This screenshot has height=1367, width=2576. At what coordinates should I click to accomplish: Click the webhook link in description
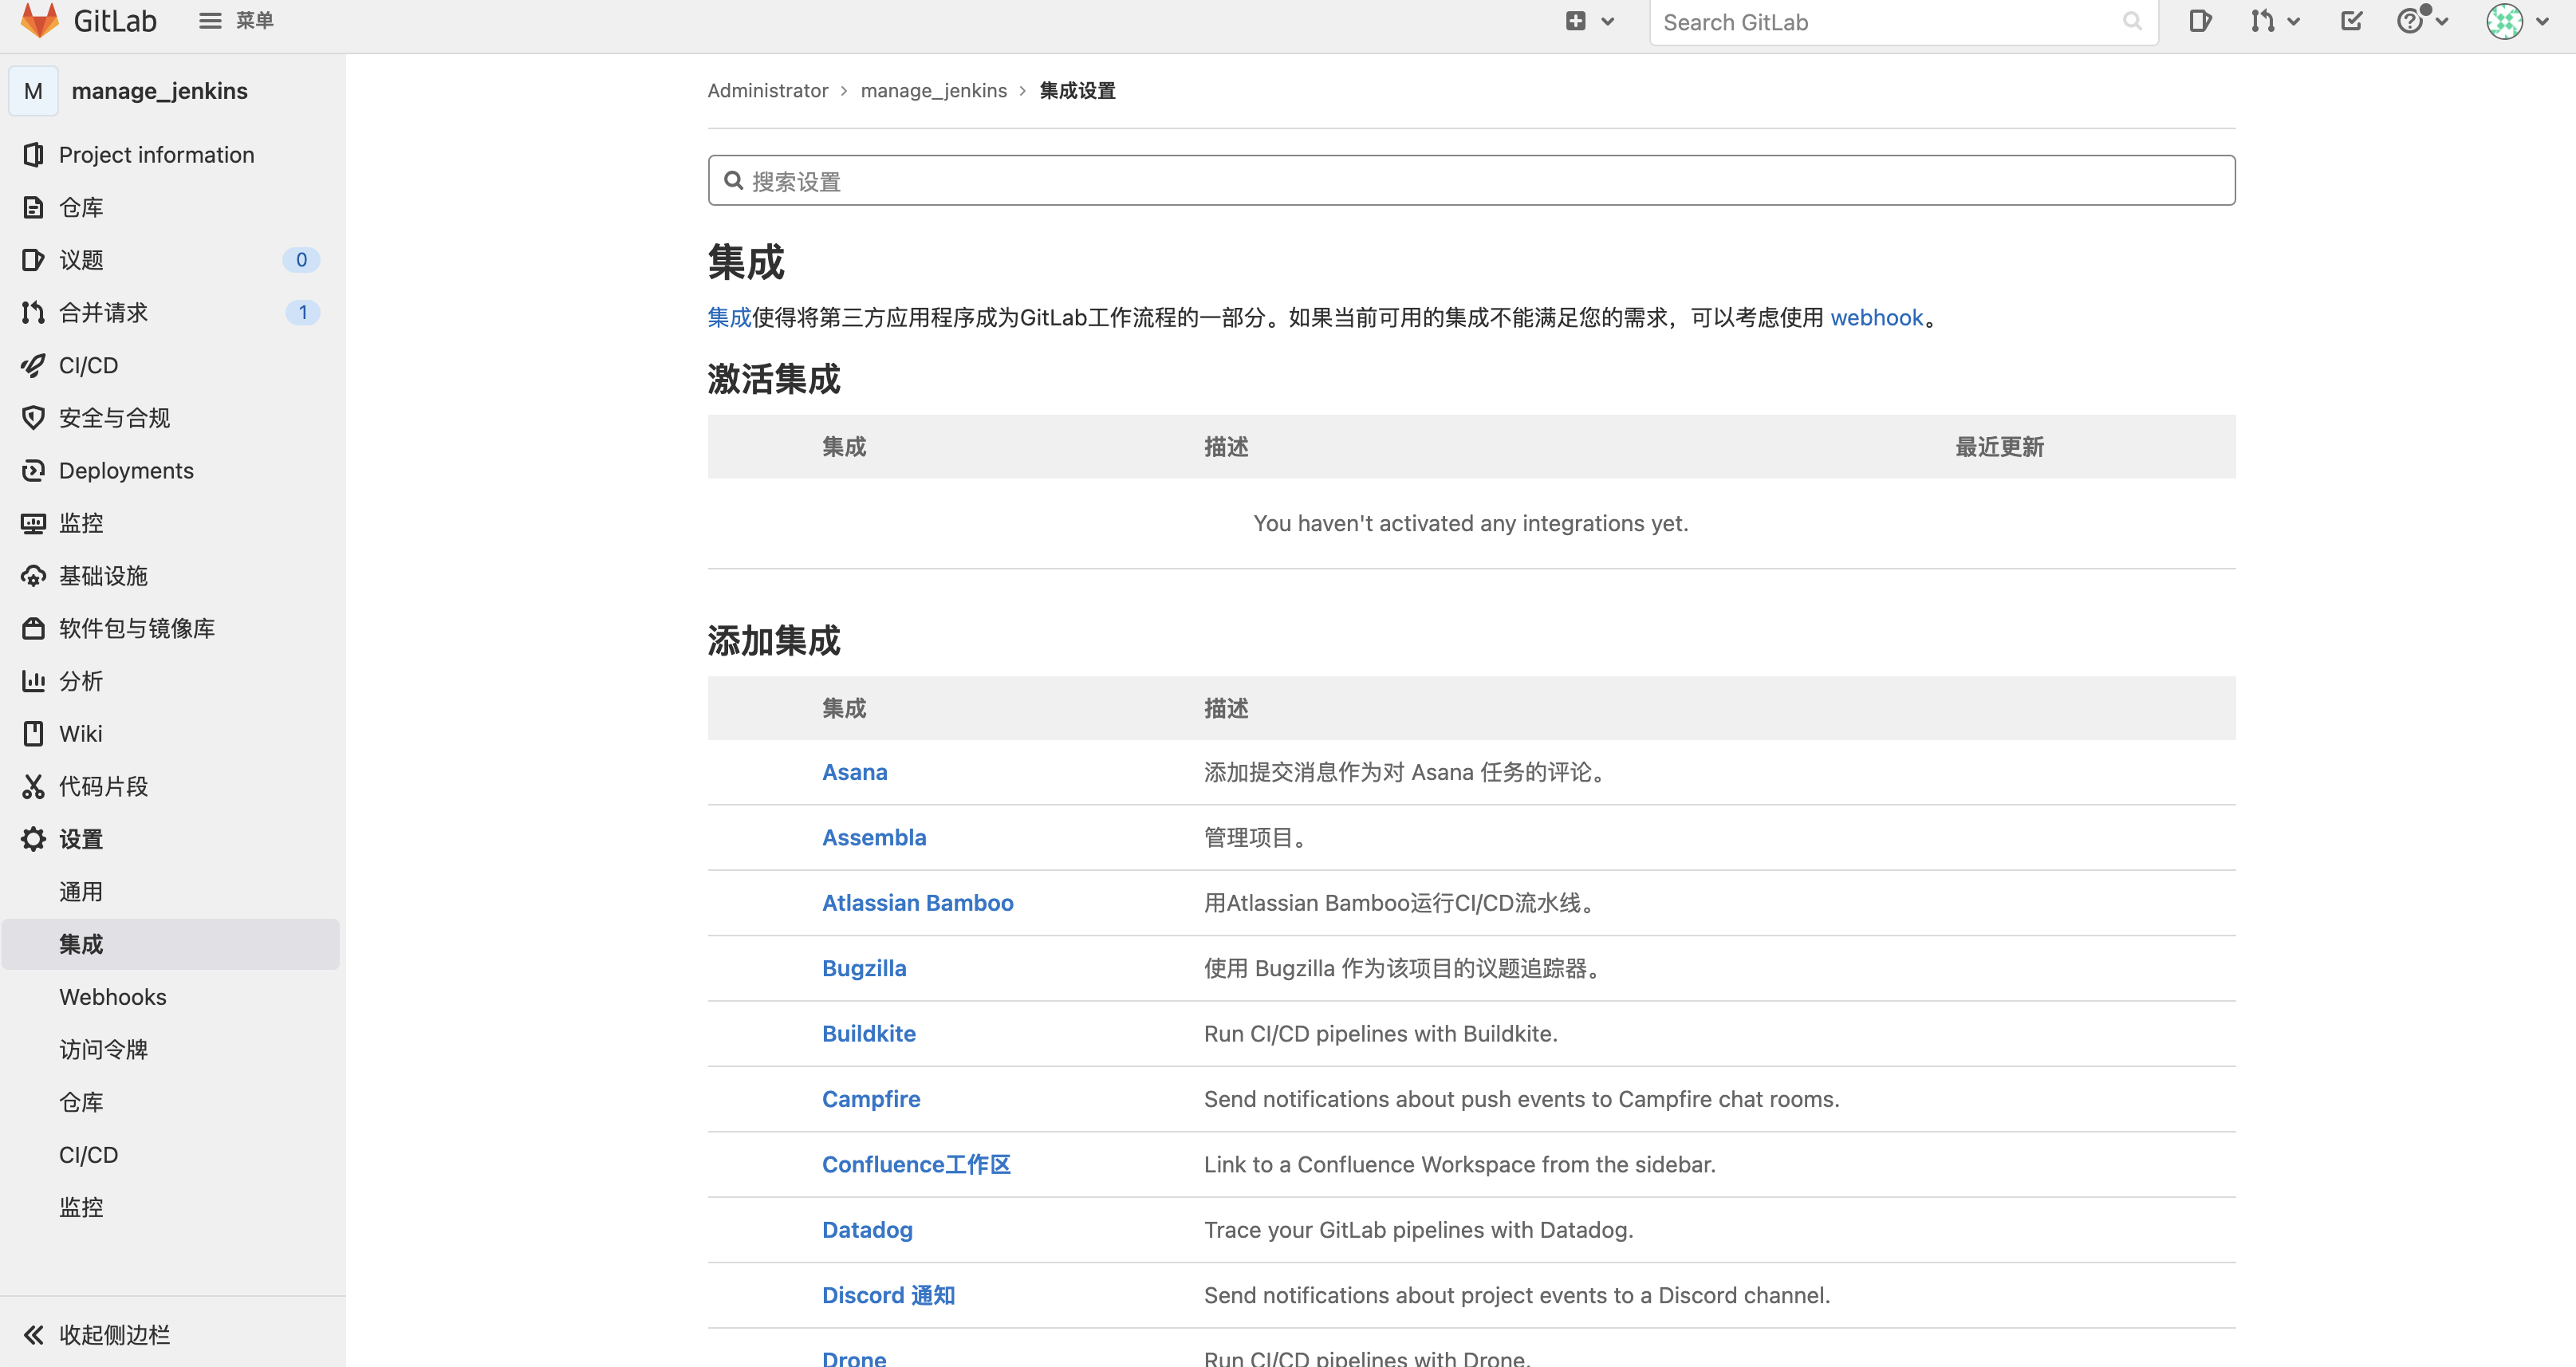point(1877,318)
